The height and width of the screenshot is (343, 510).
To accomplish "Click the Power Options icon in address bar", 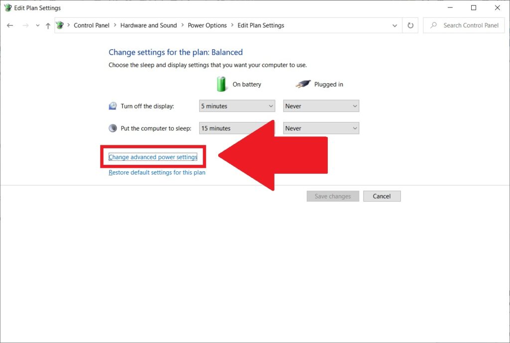I will (60, 25).
